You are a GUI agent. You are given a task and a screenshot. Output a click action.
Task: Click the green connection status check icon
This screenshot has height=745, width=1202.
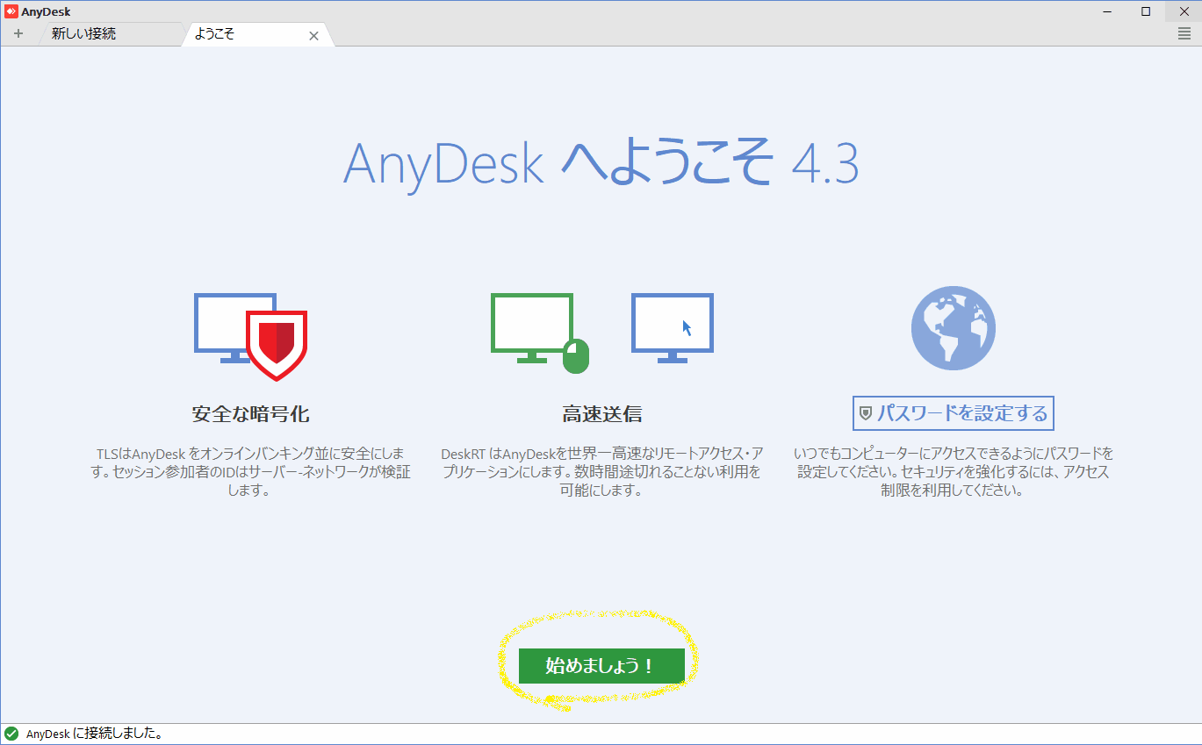[x=11, y=734]
